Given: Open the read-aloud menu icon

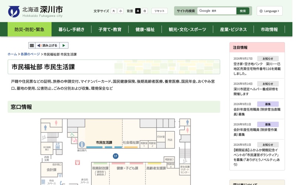Looking at the screenshot, I should click(32, 46).
